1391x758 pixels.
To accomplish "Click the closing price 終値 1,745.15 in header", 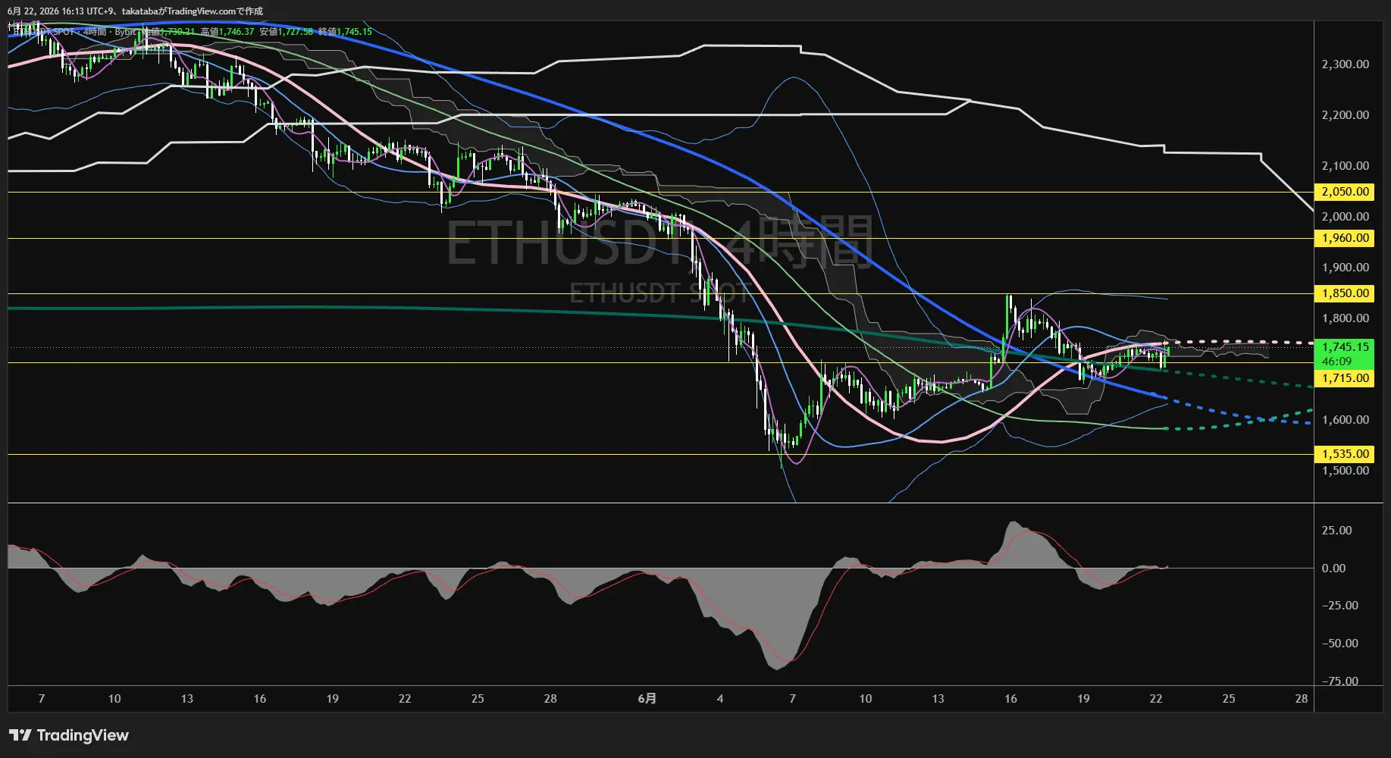I will pyautogui.click(x=345, y=32).
